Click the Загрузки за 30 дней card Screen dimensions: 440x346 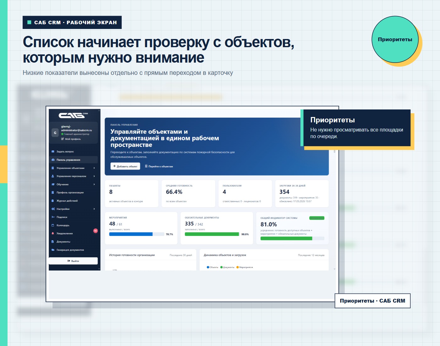(x=302, y=194)
